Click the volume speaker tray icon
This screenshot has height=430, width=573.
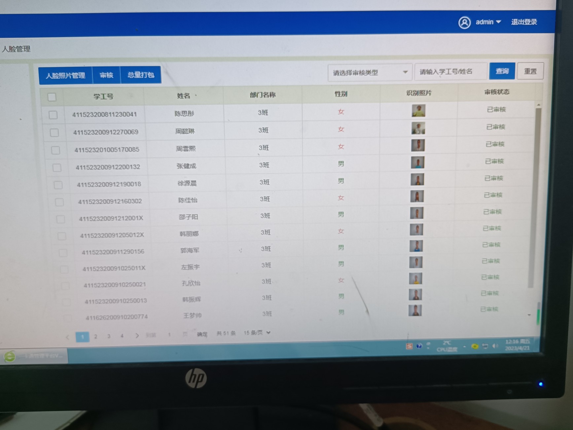[x=495, y=346]
